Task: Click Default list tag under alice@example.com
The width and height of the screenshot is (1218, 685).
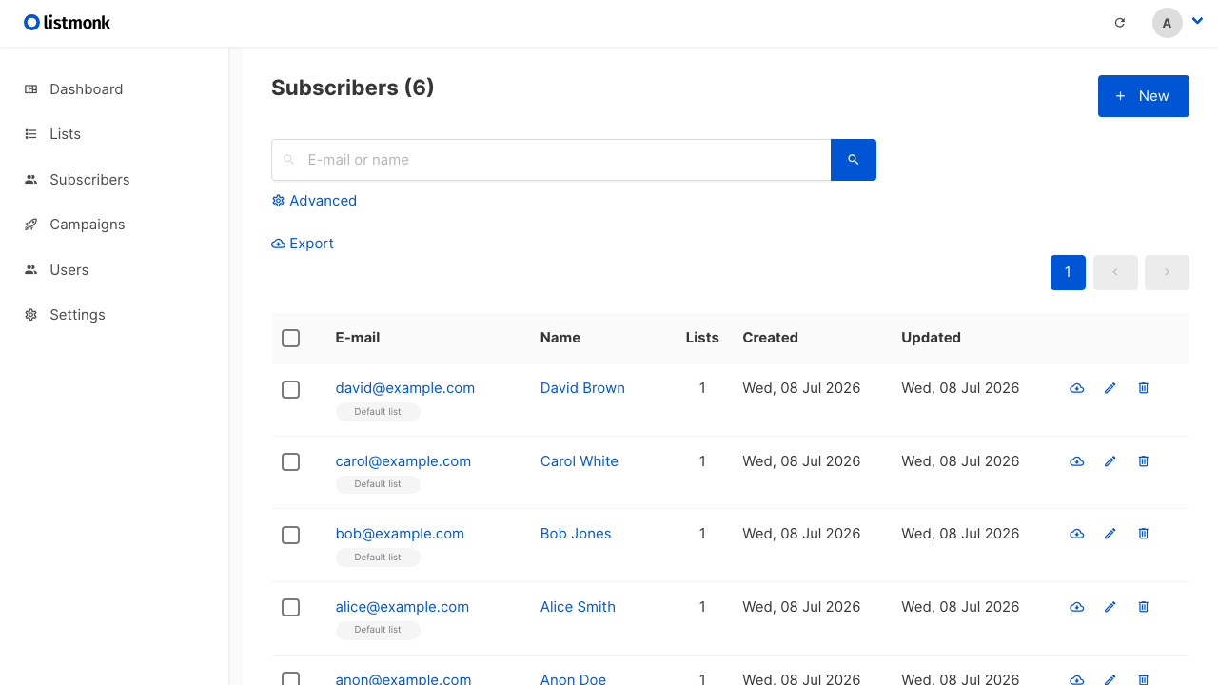Action: click(378, 630)
